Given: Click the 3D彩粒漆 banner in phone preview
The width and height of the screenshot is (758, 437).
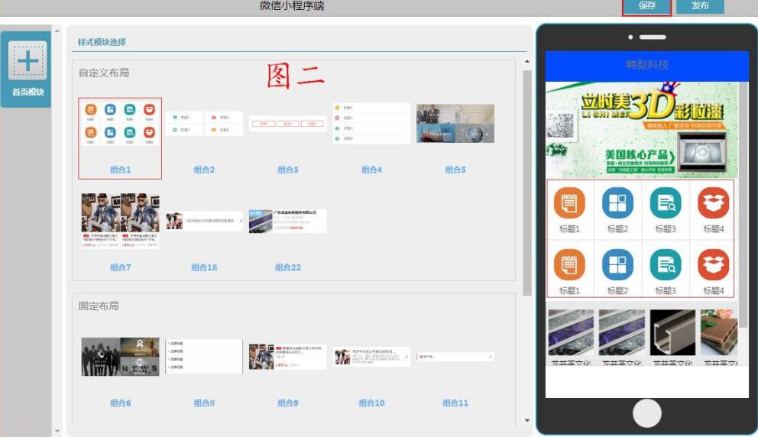Looking at the screenshot, I should coord(642,130).
